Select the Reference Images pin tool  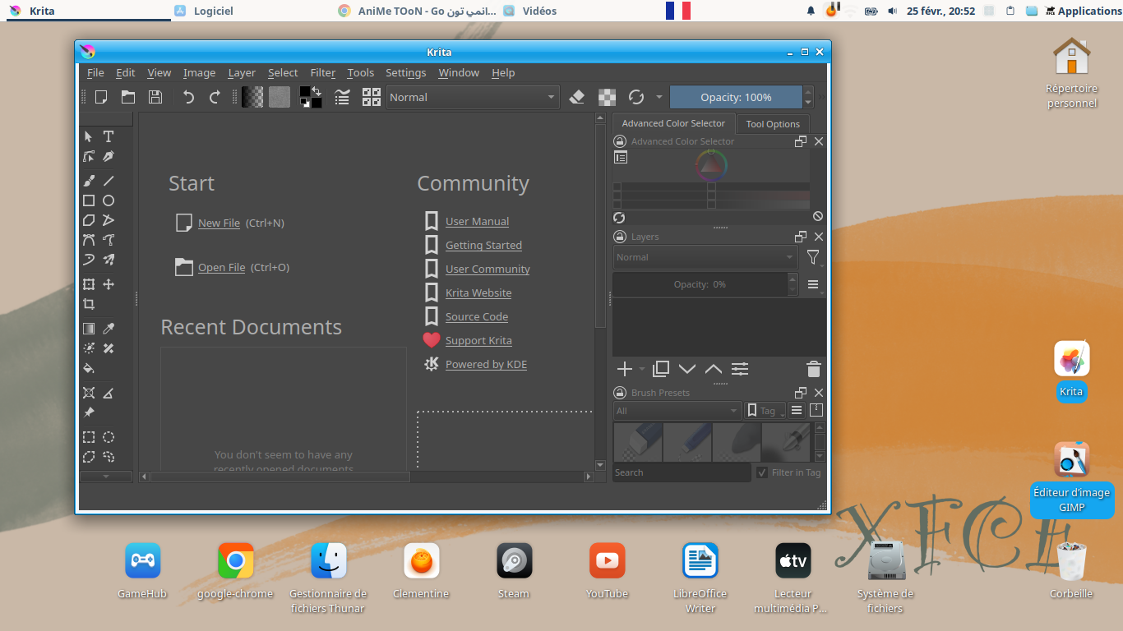click(89, 412)
